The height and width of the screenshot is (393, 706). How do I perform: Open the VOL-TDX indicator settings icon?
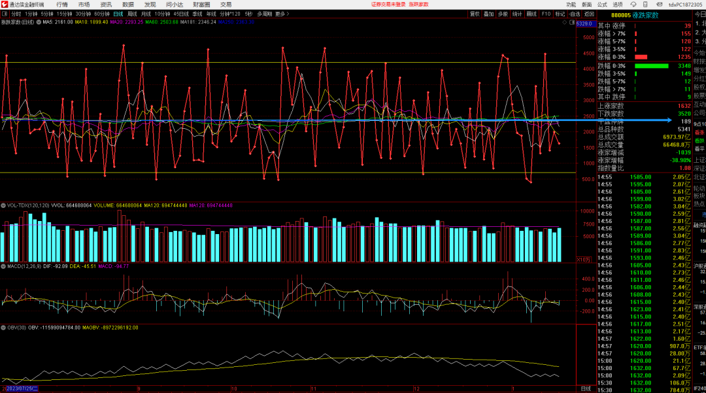point(3,206)
